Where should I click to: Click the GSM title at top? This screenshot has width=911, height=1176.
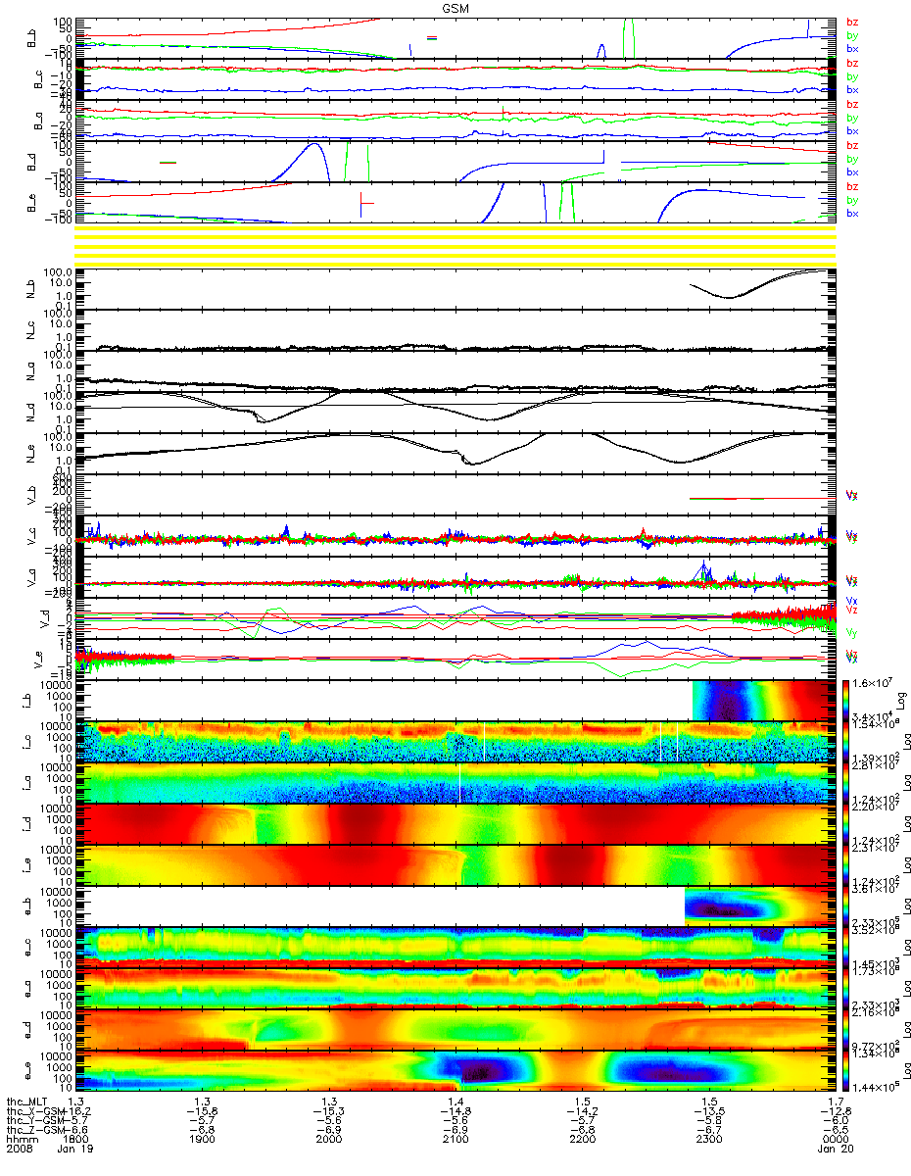pos(455,7)
